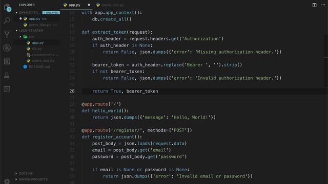Click 'register_account' function definition
The width and height of the screenshot is (328, 184).
point(113,137)
